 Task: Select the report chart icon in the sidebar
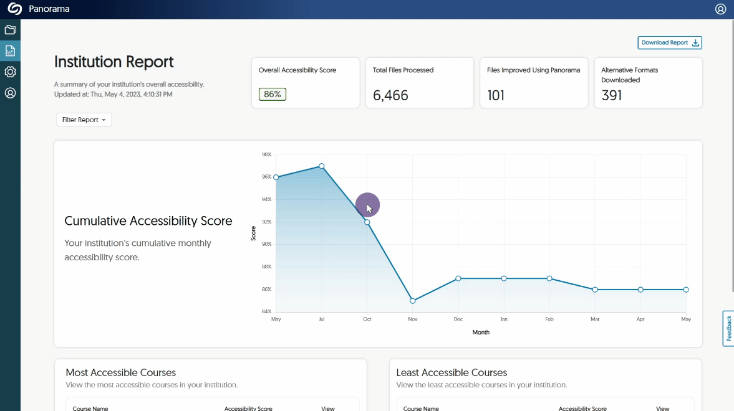pyautogui.click(x=10, y=50)
